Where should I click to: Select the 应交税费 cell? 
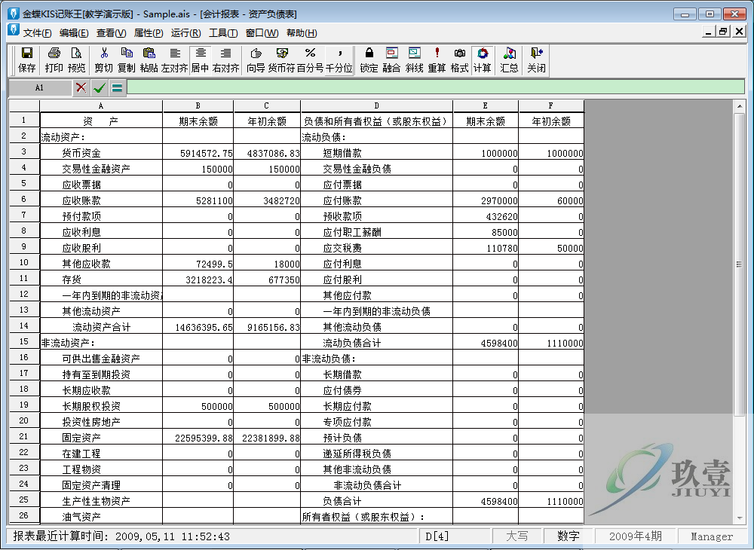376,249
